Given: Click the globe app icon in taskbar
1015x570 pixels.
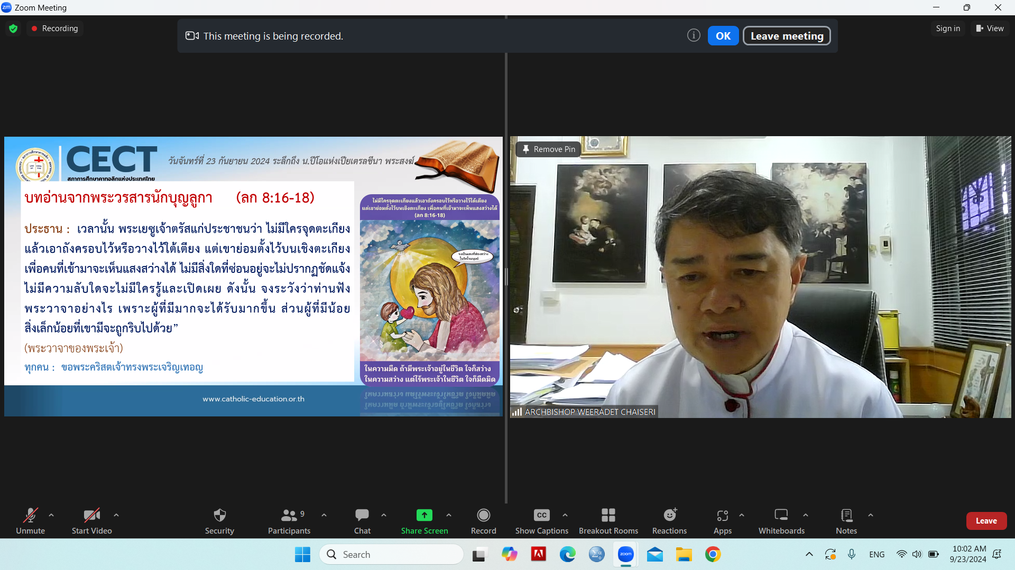Looking at the screenshot, I should (597, 554).
